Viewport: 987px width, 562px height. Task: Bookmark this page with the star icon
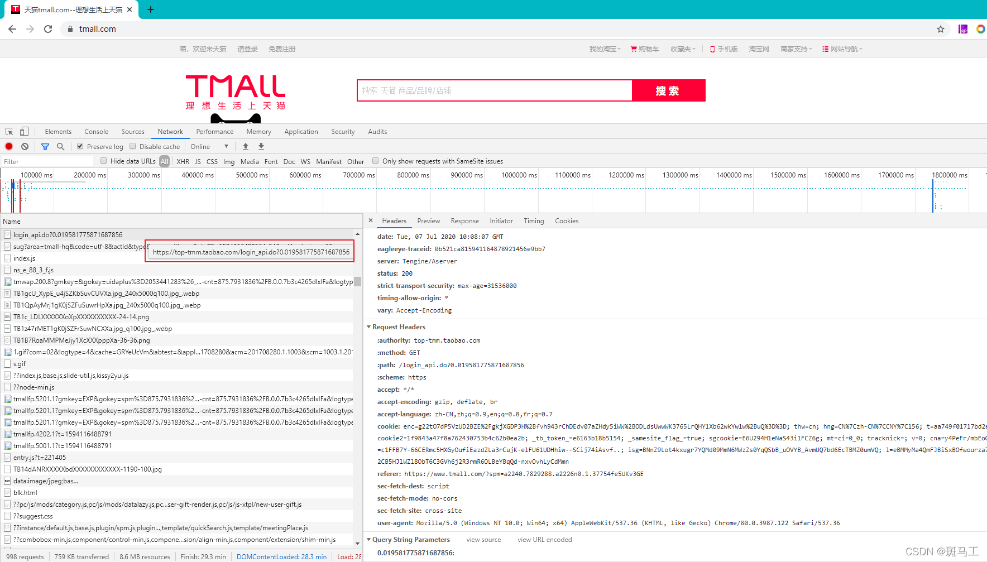coord(941,29)
